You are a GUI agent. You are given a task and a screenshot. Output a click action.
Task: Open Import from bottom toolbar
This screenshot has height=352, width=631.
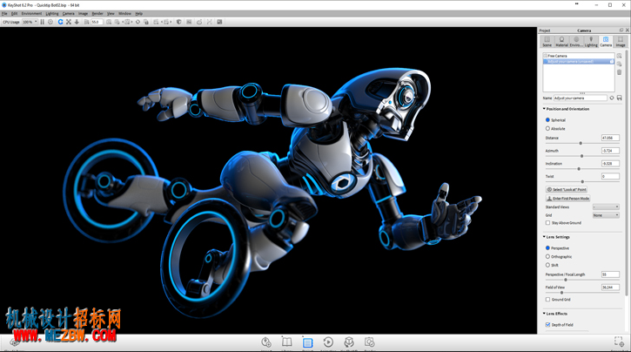266,342
